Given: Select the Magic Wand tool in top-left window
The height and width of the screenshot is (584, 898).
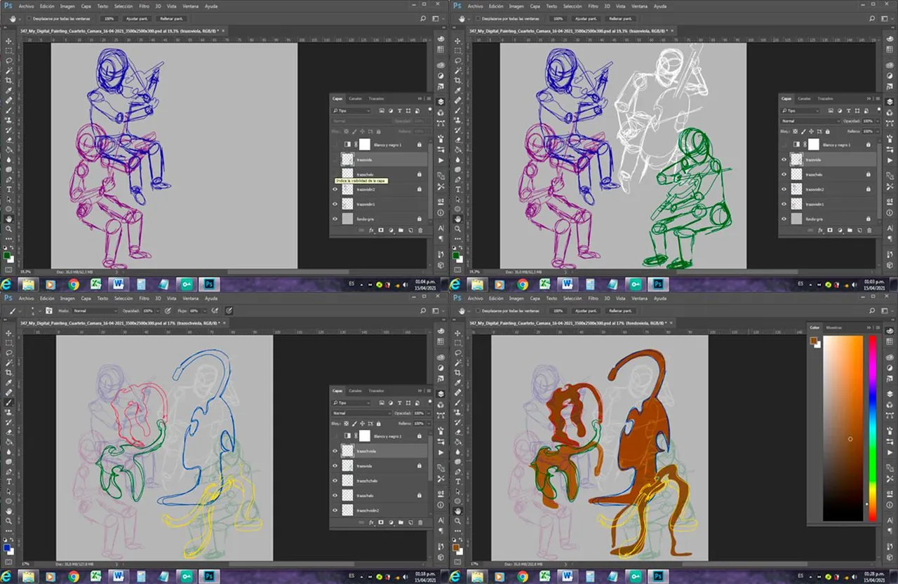Looking at the screenshot, I should click(8, 71).
